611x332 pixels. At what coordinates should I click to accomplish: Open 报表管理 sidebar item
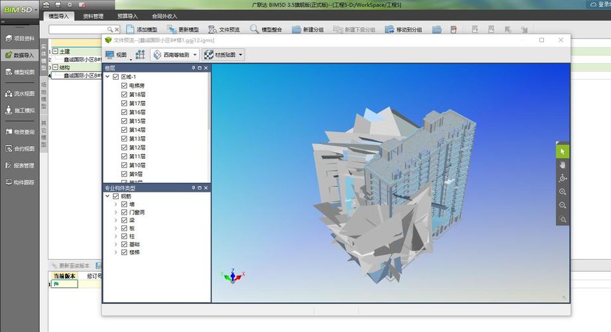pyautogui.click(x=19, y=165)
